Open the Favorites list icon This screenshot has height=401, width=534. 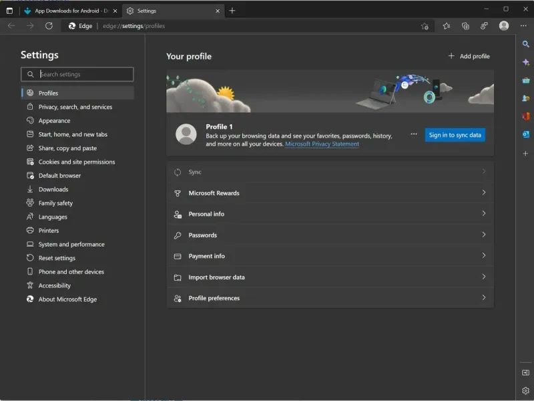[x=447, y=26]
